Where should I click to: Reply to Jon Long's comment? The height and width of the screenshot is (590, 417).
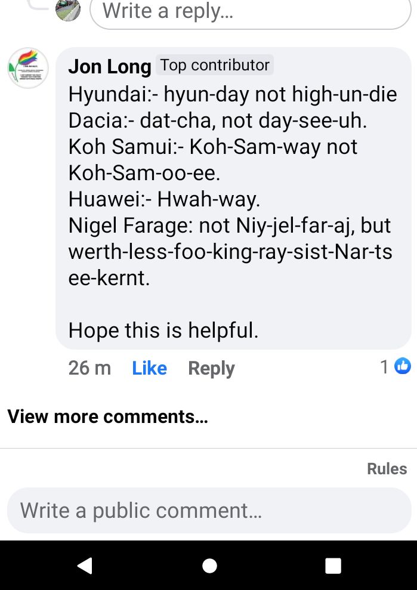pyautogui.click(x=211, y=368)
